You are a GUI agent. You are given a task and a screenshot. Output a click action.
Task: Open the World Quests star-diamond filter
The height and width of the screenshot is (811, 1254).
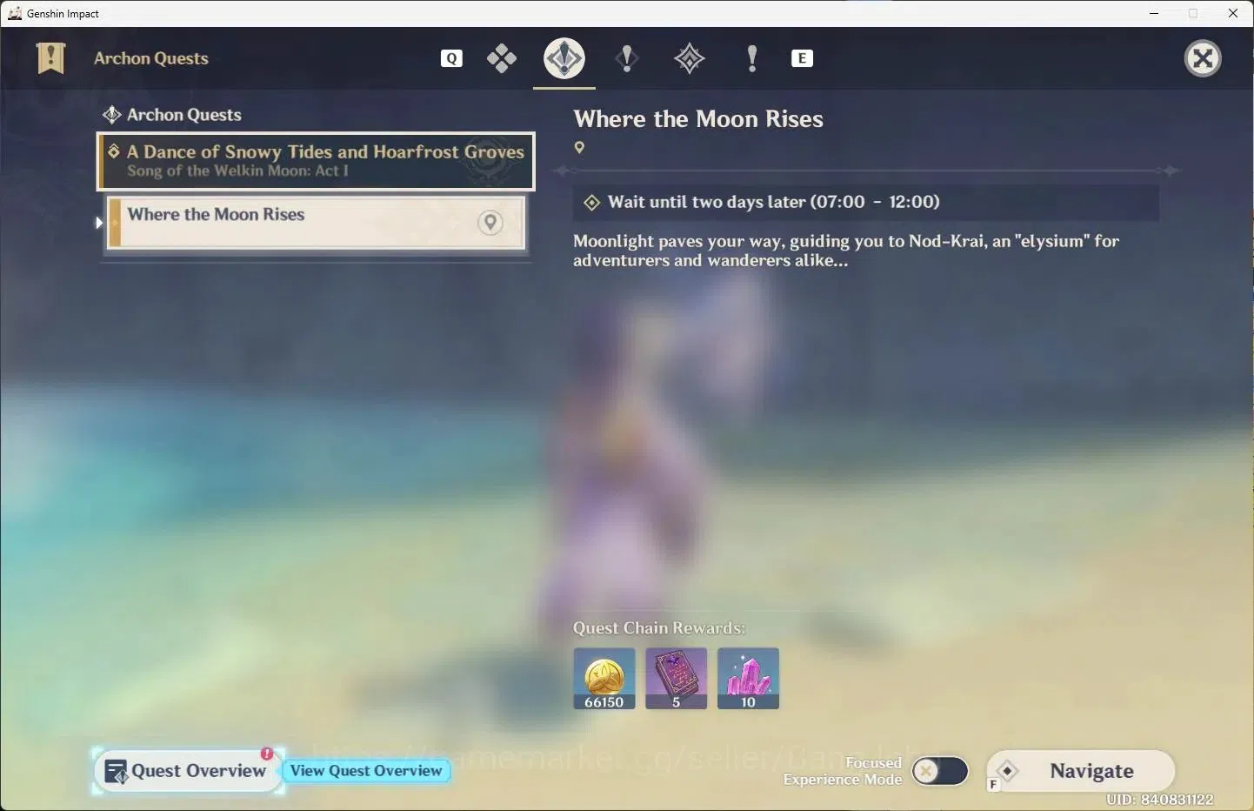tap(690, 58)
